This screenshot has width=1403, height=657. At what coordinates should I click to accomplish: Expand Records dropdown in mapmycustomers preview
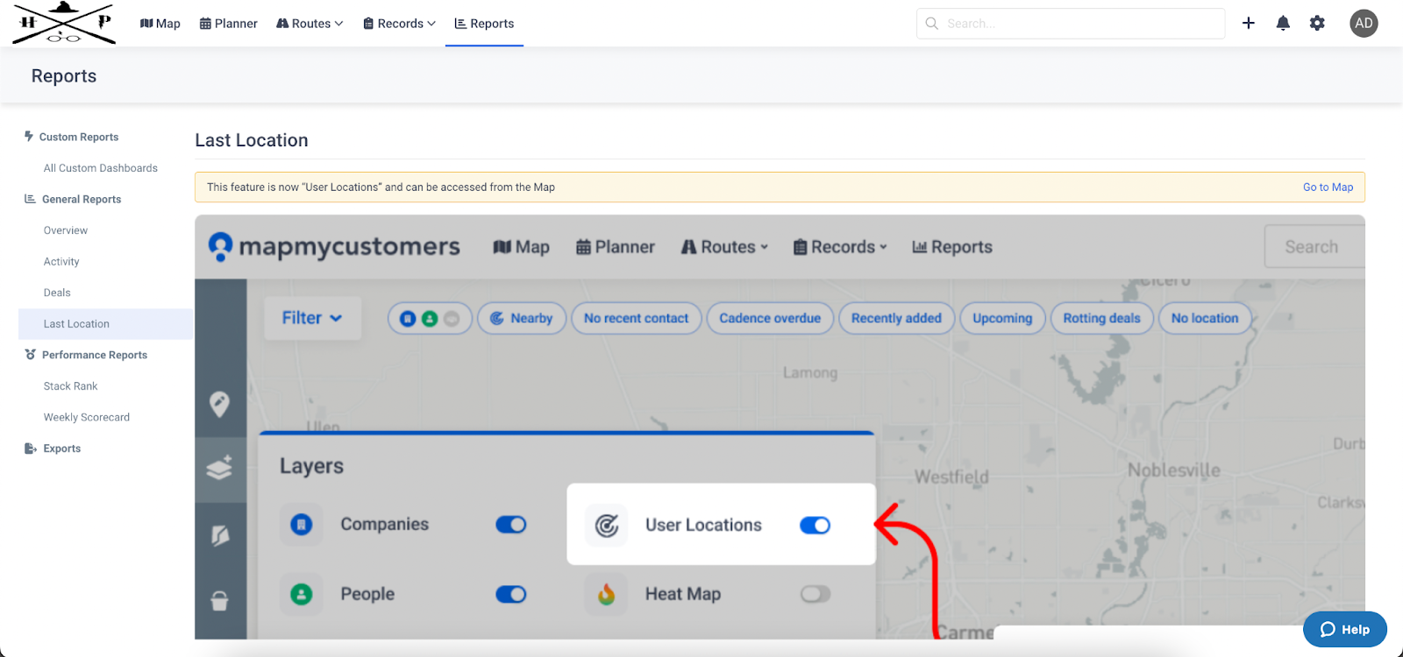(x=840, y=247)
